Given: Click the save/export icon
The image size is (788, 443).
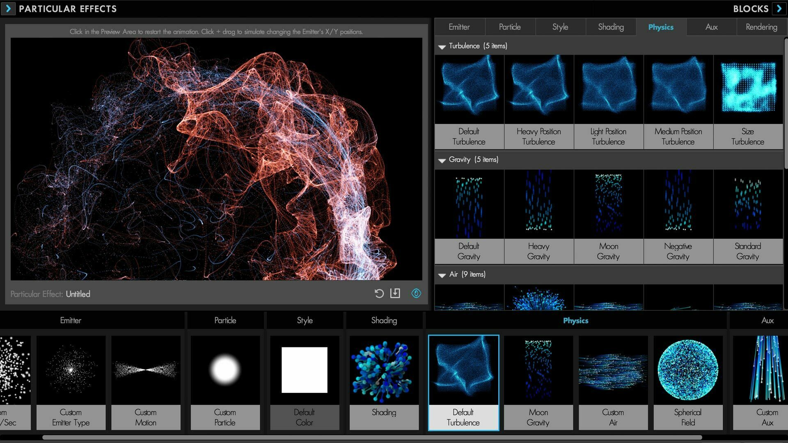Looking at the screenshot, I should click(x=396, y=294).
